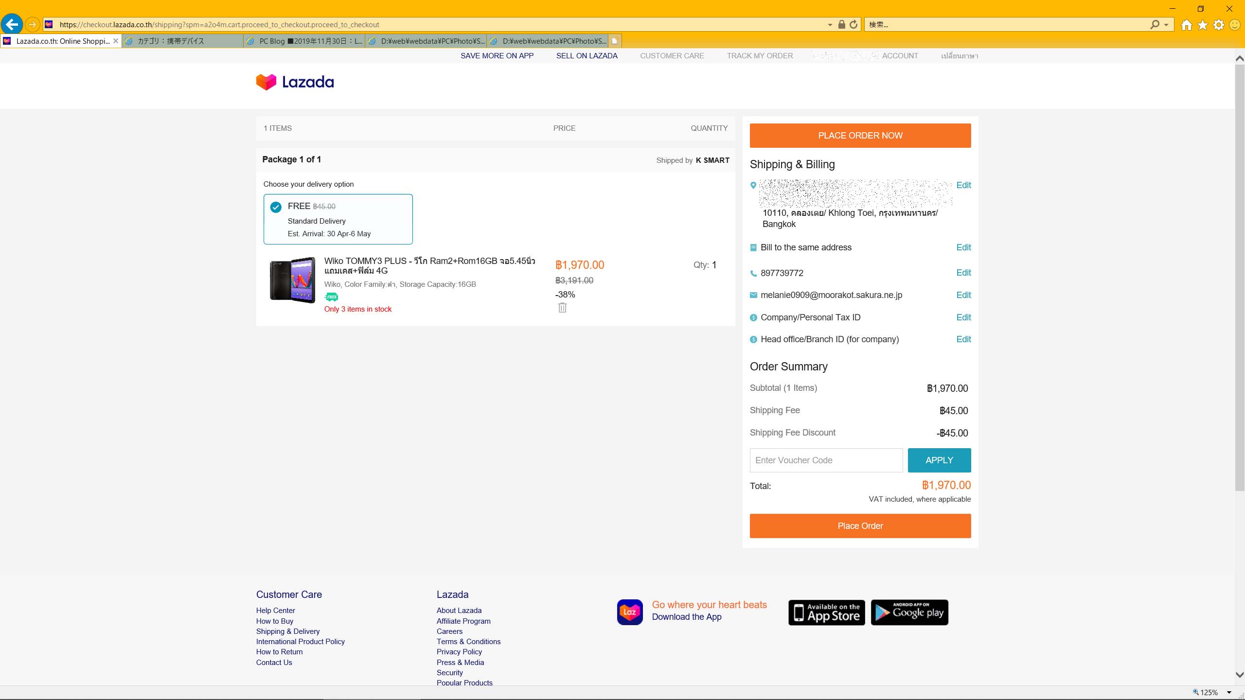Click the vertical scrollbar up arrow
Screen dimensions: 1245x700
point(1240,58)
